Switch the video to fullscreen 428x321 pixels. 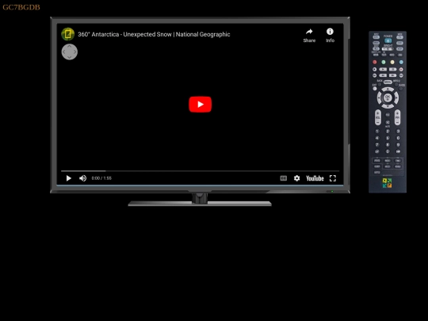click(332, 178)
